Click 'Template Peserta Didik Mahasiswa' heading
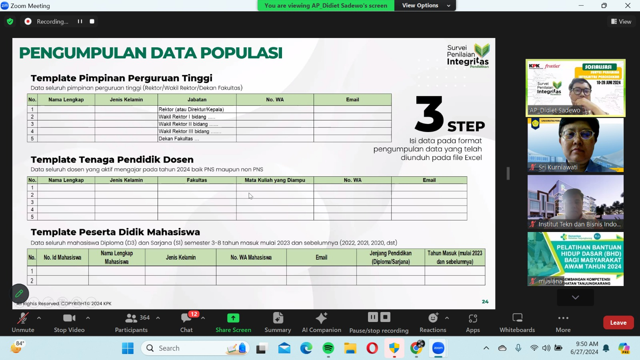The width and height of the screenshot is (640, 360). coord(115,232)
